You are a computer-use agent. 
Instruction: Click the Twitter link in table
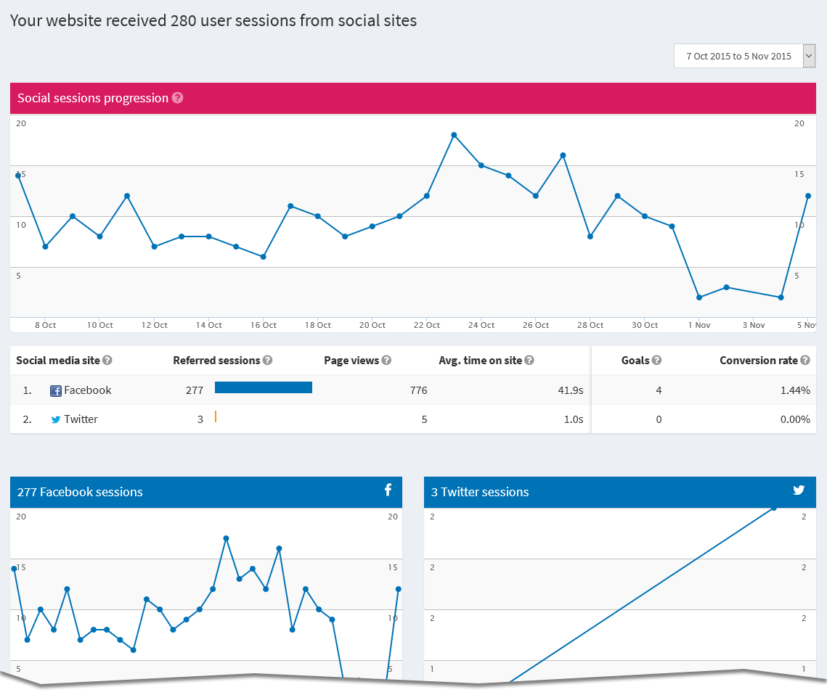click(x=81, y=419)
